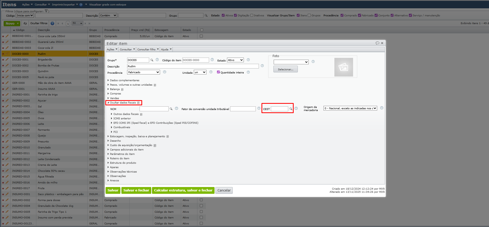Image resolution: width=489 pixels, height=227 pixels.
Task: Click the Salvar button
Action: point(113,190)
